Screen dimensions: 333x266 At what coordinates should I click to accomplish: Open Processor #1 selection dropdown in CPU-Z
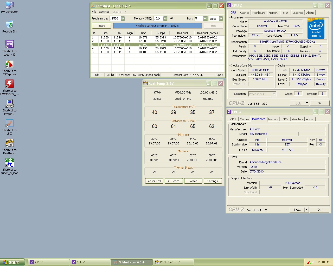coord(274,94)
